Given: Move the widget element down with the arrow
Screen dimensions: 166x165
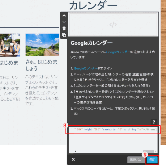Looking at the screenshot, I should click(x=64, y=22).
